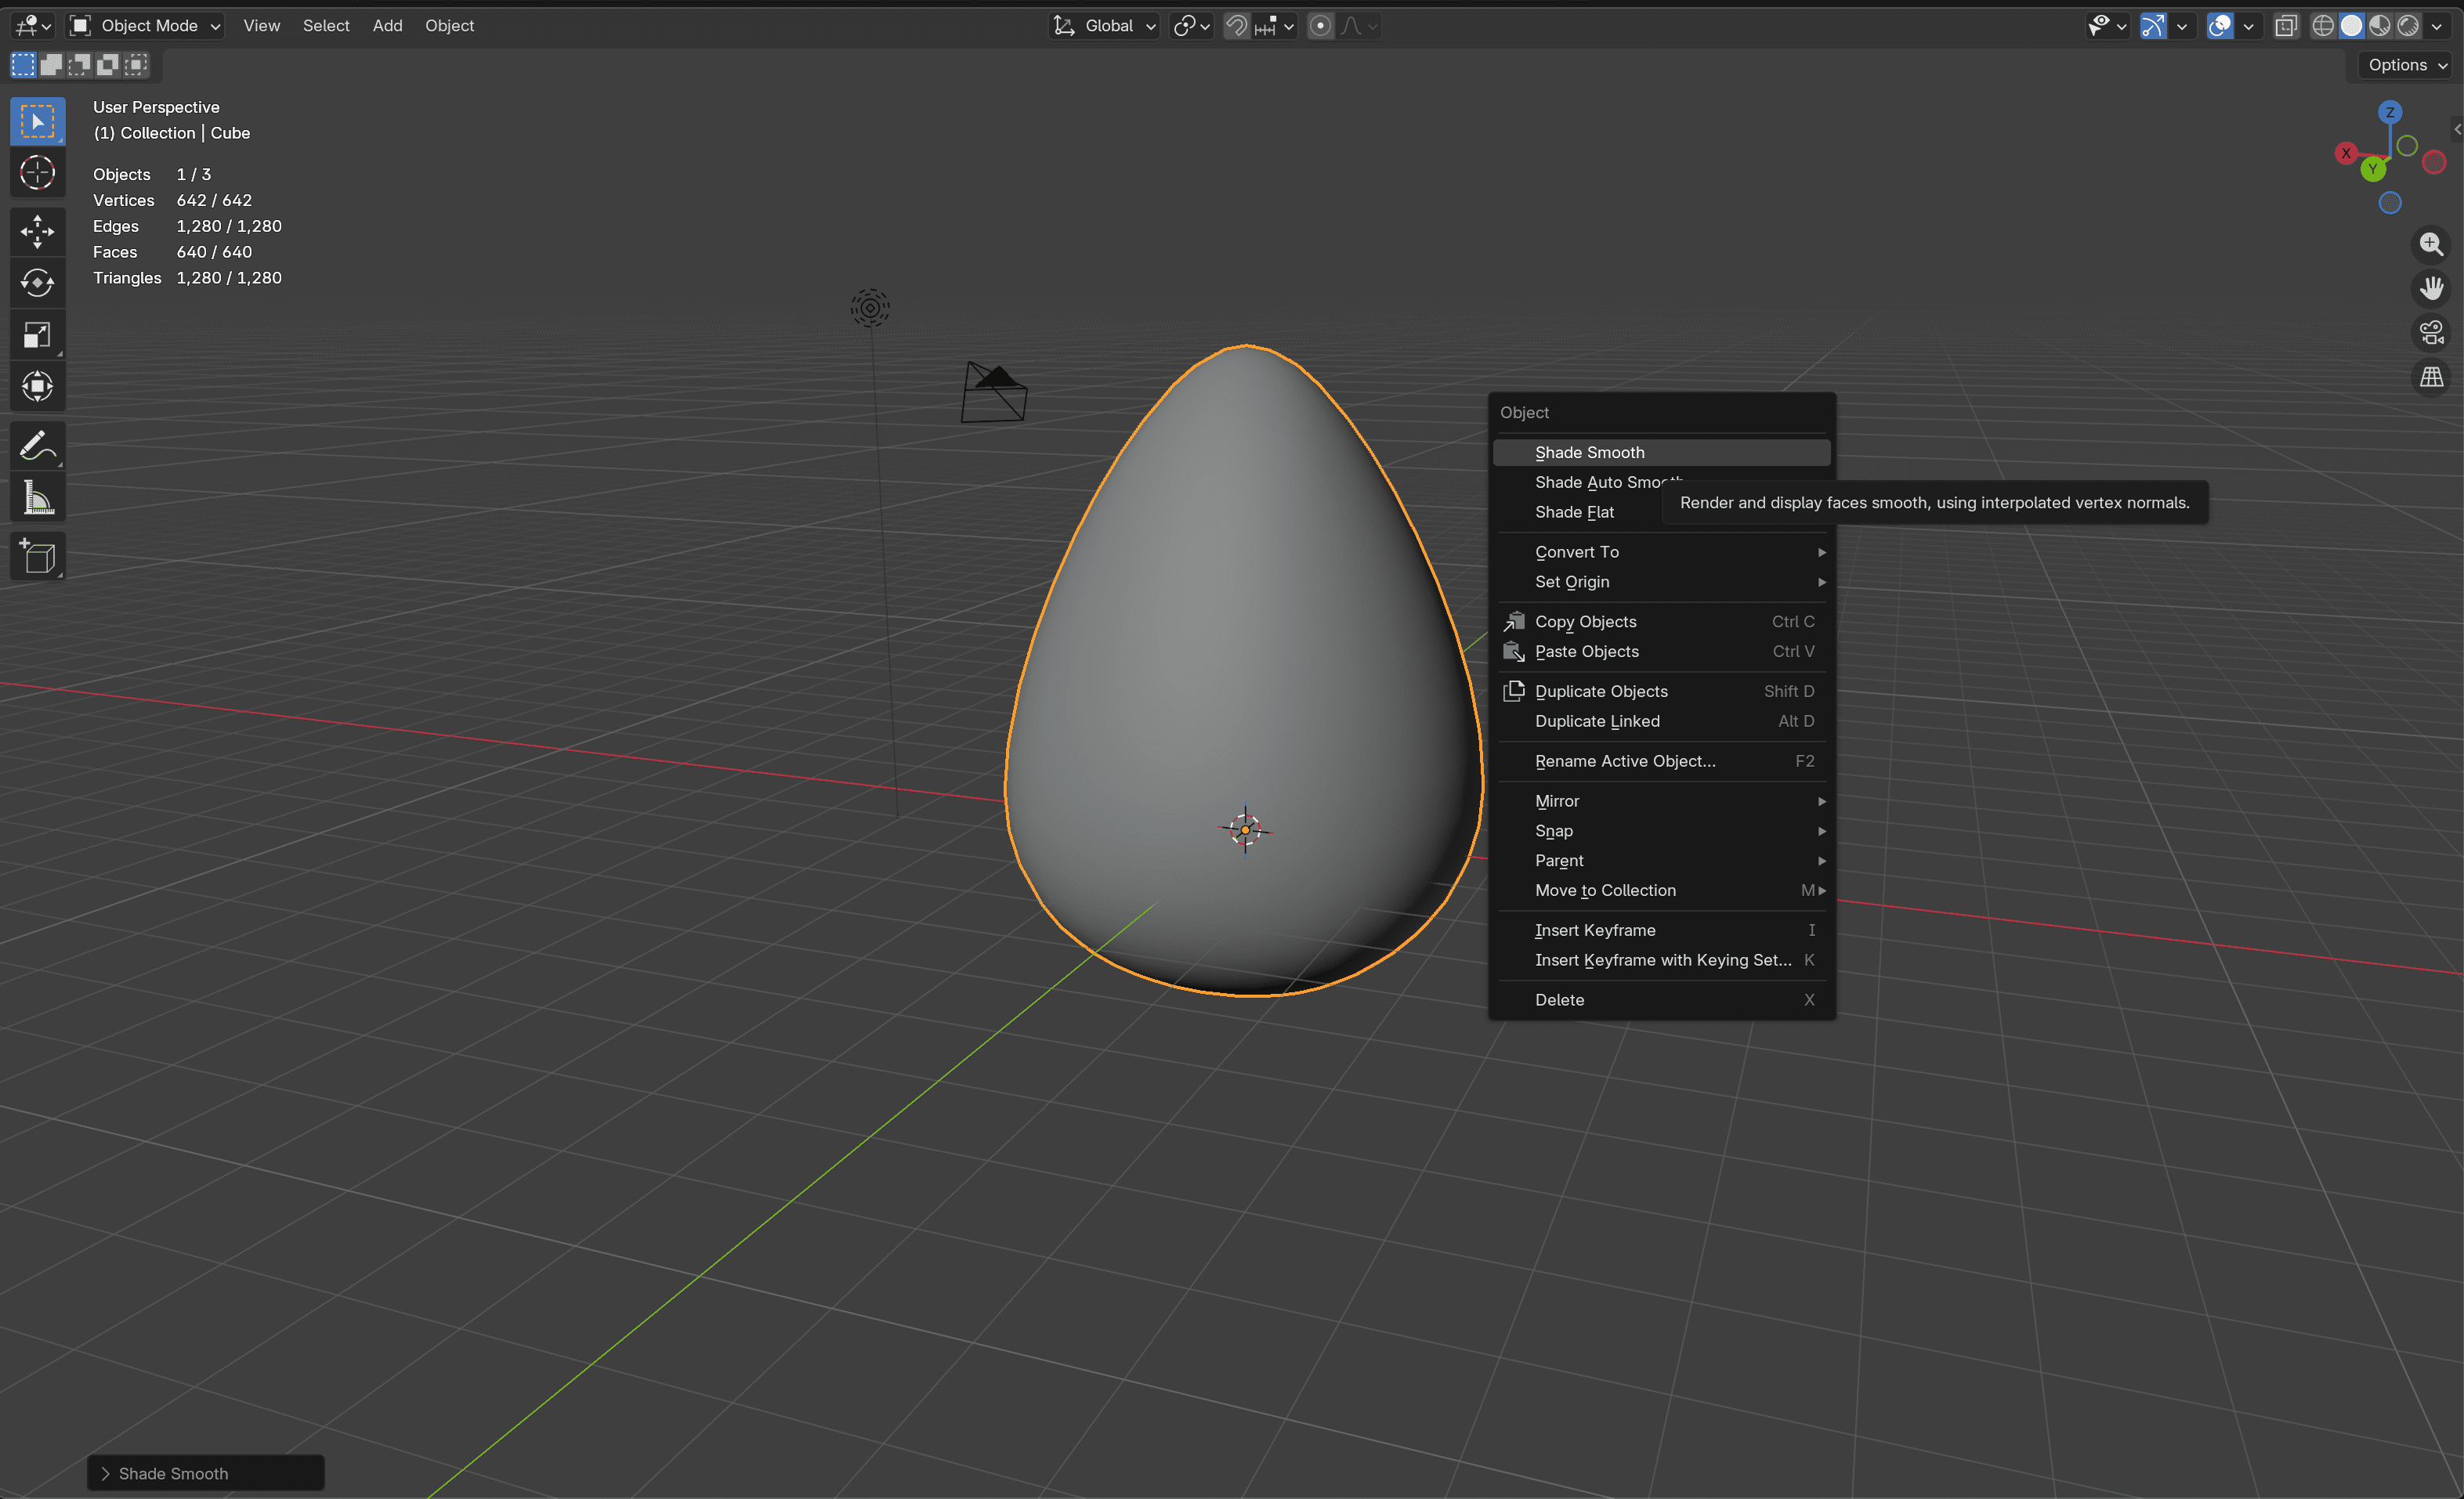Choose Shade Smooth in context menu

(x=1661, y=453)
